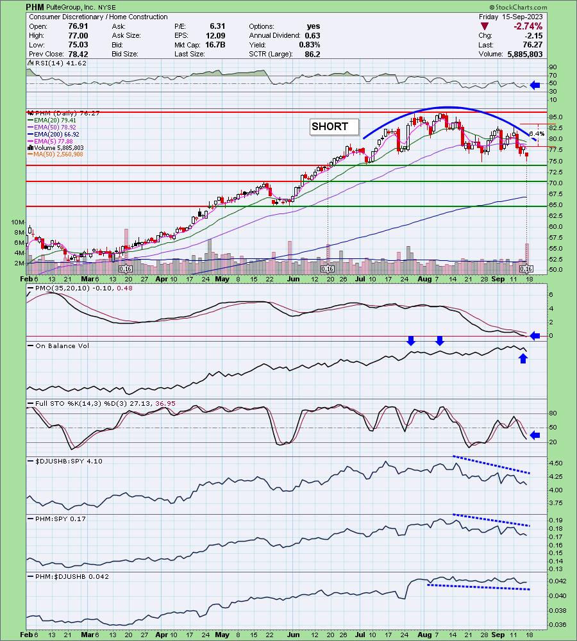Click the Chg value -2.15
Image resolution: width=577 pixels, height=641 pixels.
point(534,35)
